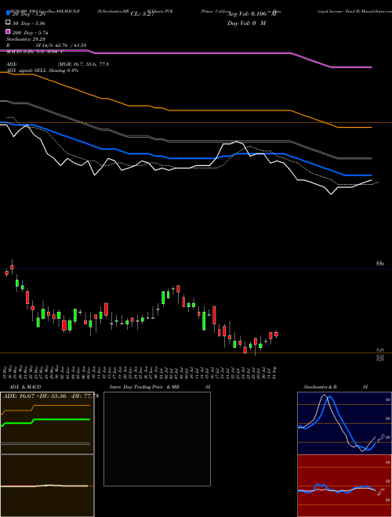
Task: Click the 5.21 price axis label
Action: pyautogui.click(x=379, y=350)
